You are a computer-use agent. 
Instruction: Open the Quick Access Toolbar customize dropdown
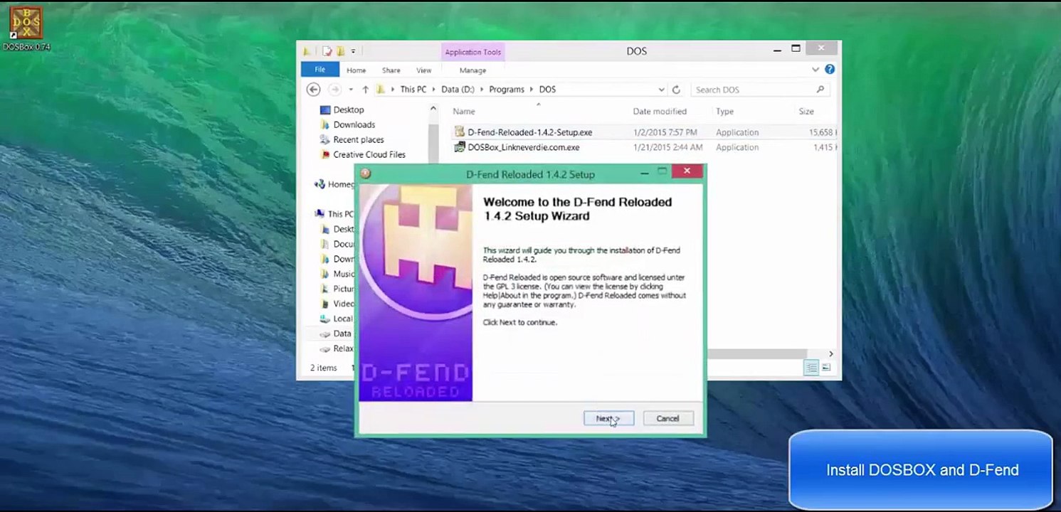tap(353, 51)
